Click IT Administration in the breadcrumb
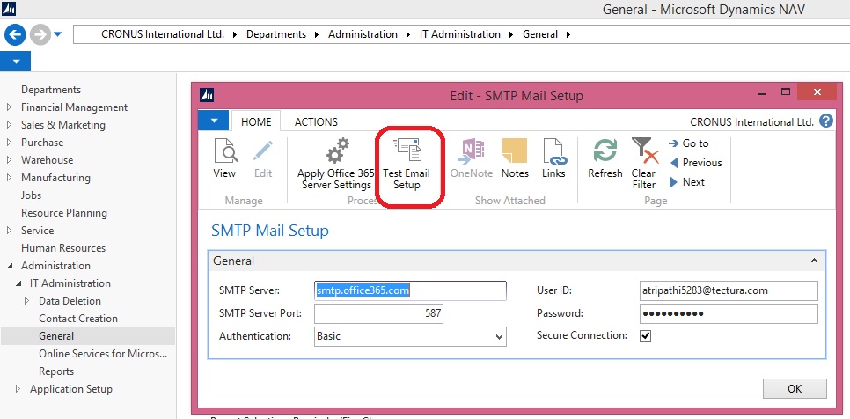Screen dimensions: 850x419 click(460, 34)
